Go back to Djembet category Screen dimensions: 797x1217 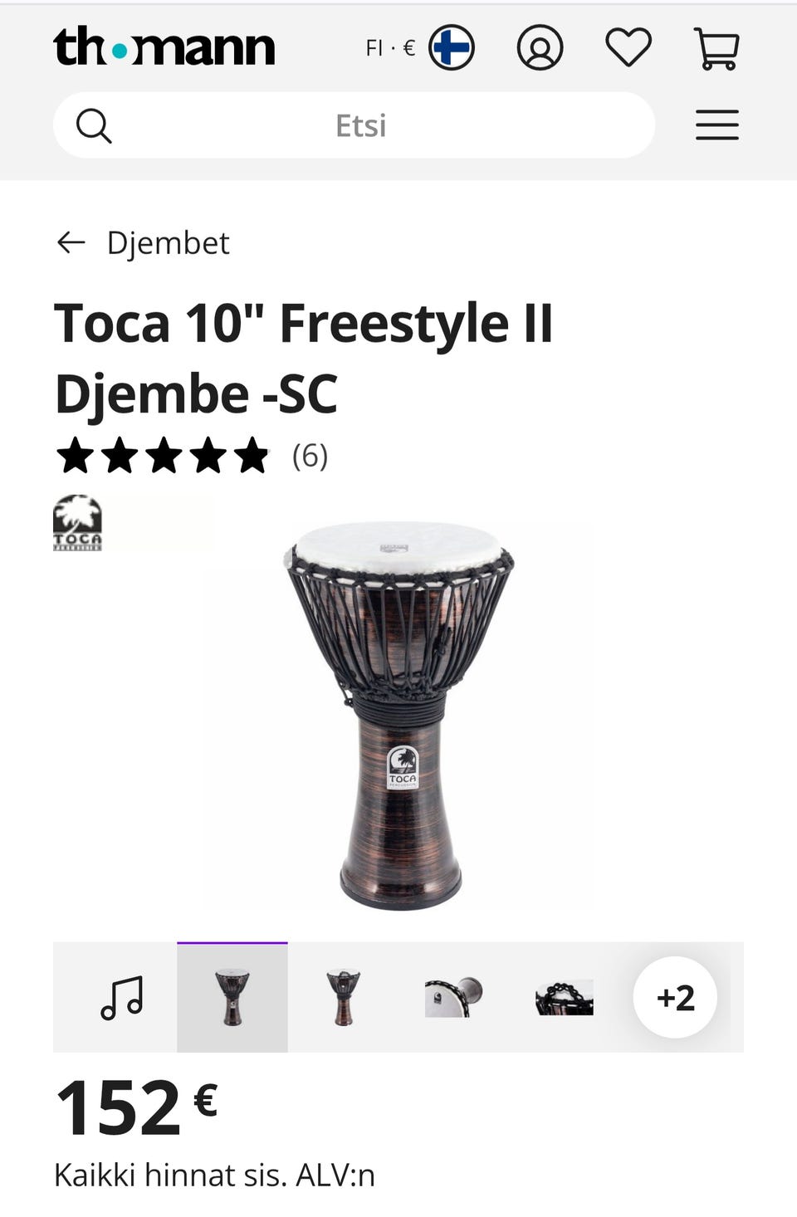pos(168,243)
